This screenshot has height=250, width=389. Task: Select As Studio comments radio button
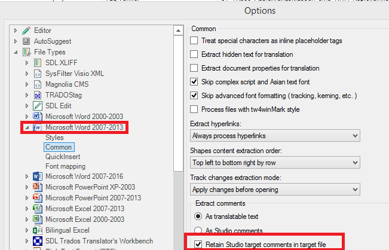point(198,230)
